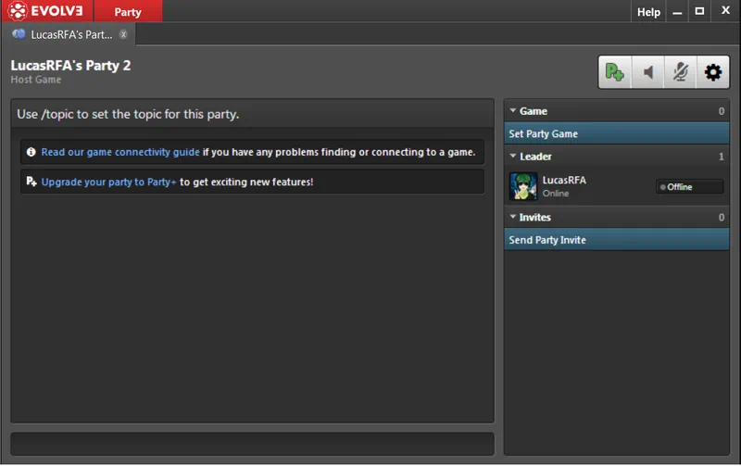Collapse the Leader section
This screenshot has width=741, height=466.
click(x=513, y=156)
